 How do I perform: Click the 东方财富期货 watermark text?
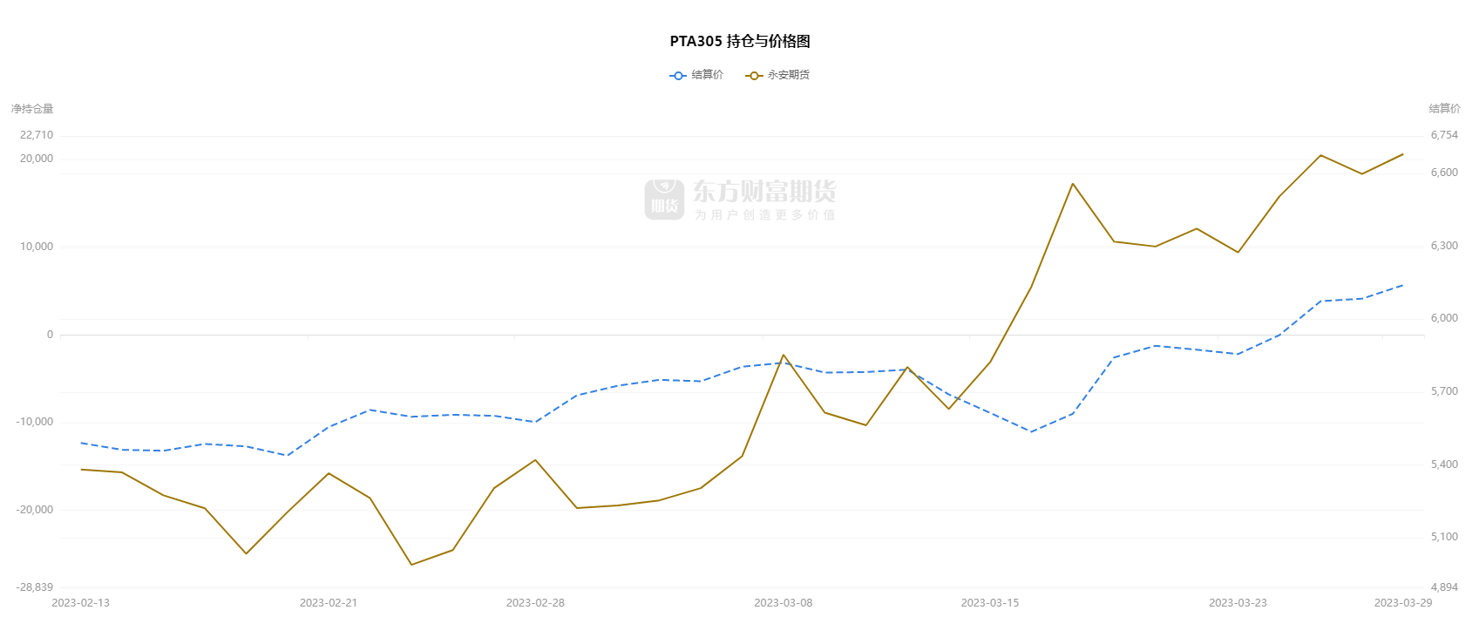click(x=764, y=191)
